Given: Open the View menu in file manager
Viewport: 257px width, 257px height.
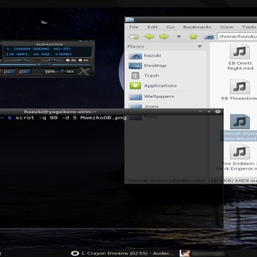Looking at the screenshot, I should point(227,27).
